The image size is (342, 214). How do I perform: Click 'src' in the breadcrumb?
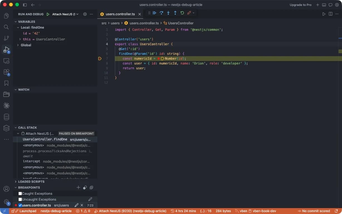[x=104, y=23]
